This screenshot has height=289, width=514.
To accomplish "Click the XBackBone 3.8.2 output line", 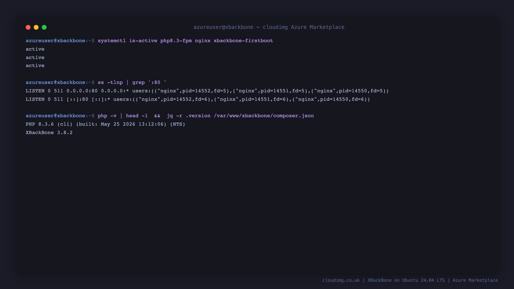I will tap(49, 132).
